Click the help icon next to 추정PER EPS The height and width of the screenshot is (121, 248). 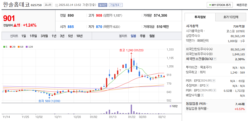click(x=208, y=86)
